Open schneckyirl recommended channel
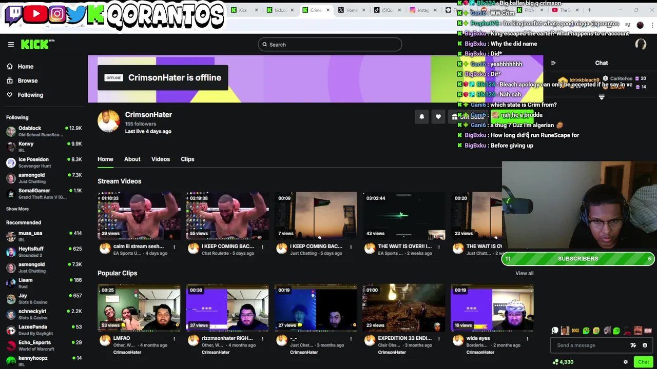 pyautogui.click(x=44, y=314)
